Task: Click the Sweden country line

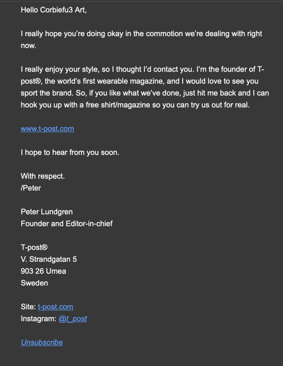Action: tap(34, 283)
